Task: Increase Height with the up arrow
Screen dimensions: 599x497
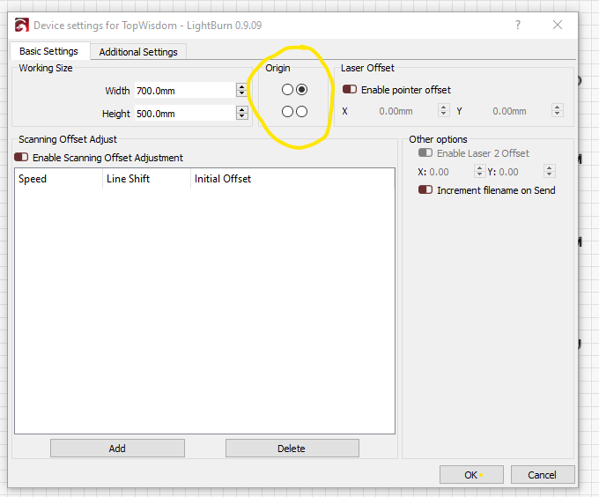Action: (242, 109)
